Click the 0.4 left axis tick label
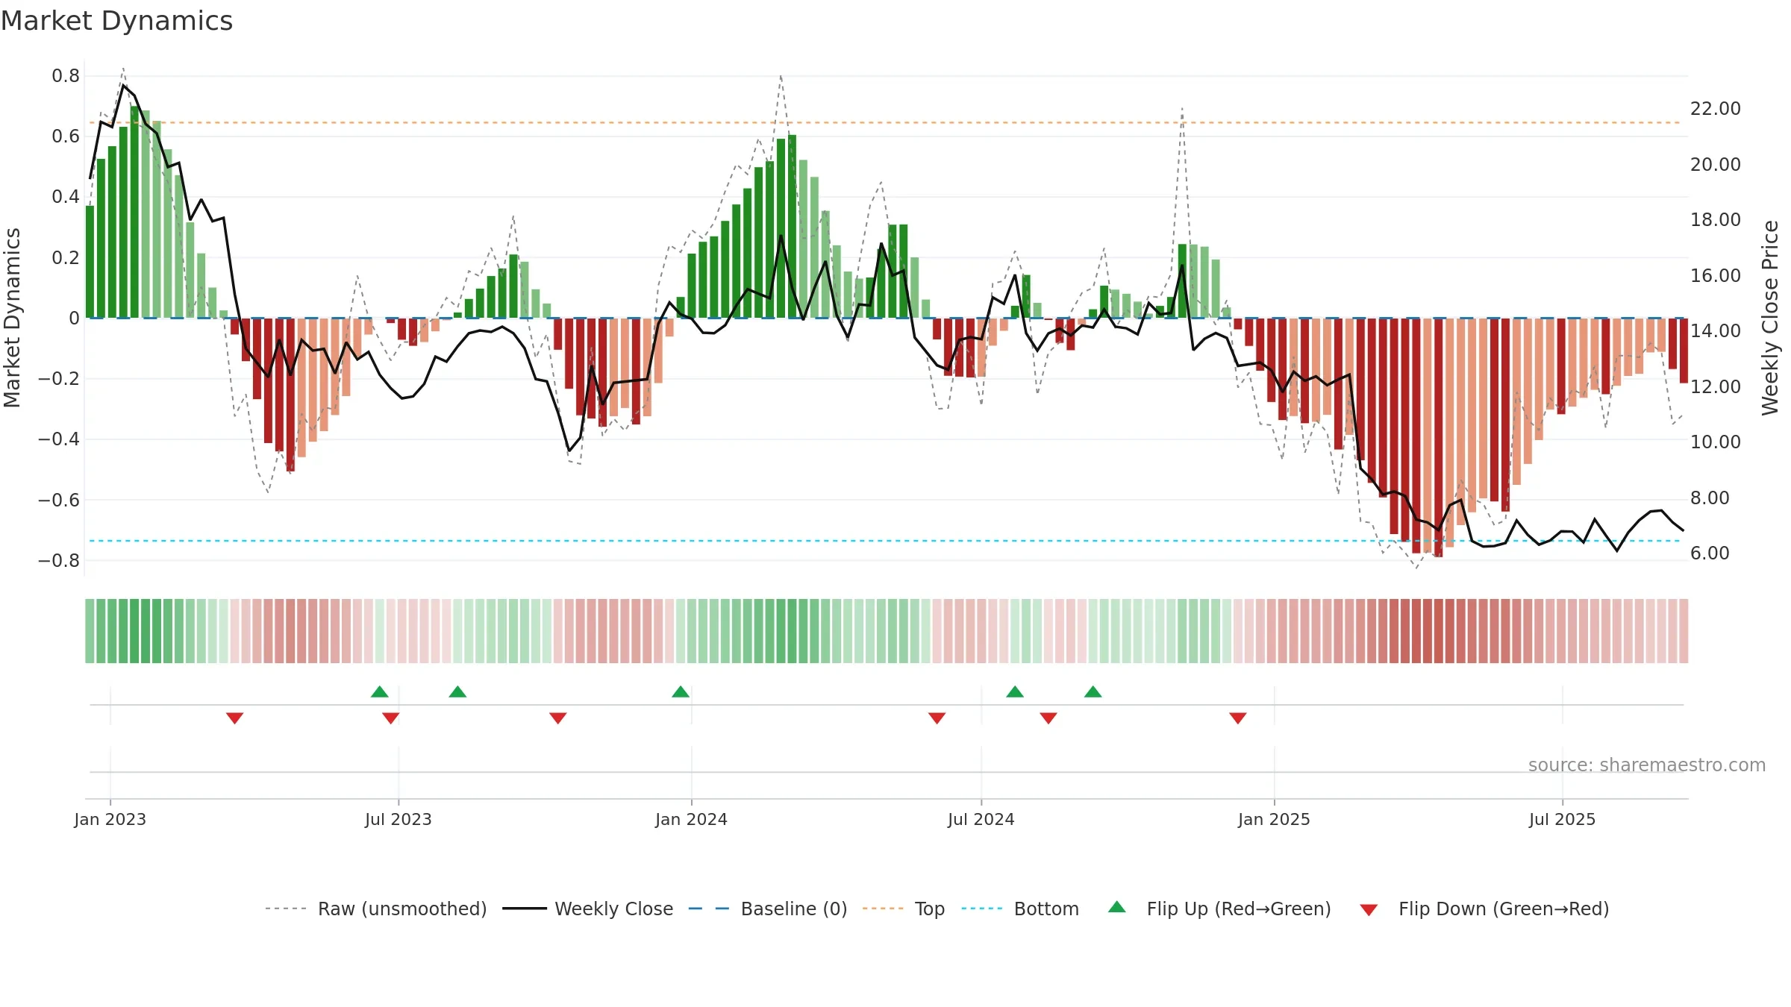 pyautogui.click(x=66, y=197)
